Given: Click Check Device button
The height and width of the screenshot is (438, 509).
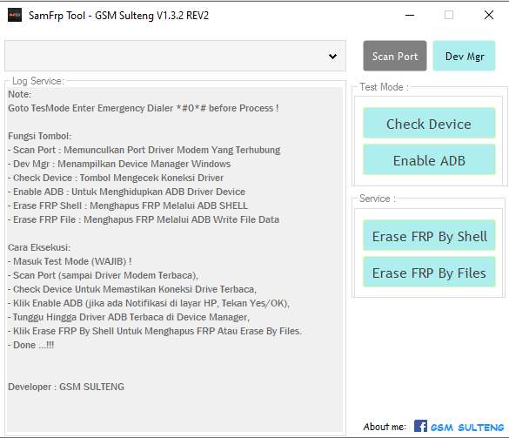Looking at the screenshot, I should coord(429,123).
